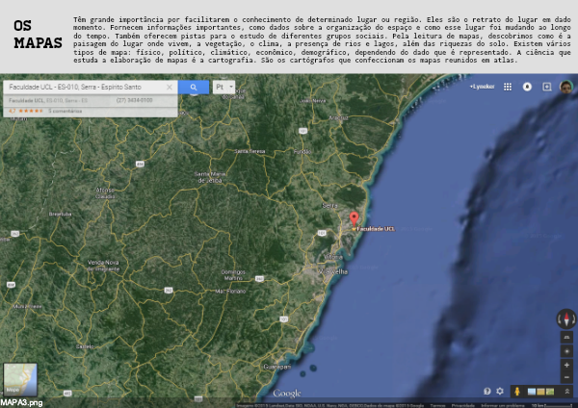The width and height of the screenshot is (578, 408).
Task: Click the Santa Maria de Jetibá label
Action: (x=210, y=177)
